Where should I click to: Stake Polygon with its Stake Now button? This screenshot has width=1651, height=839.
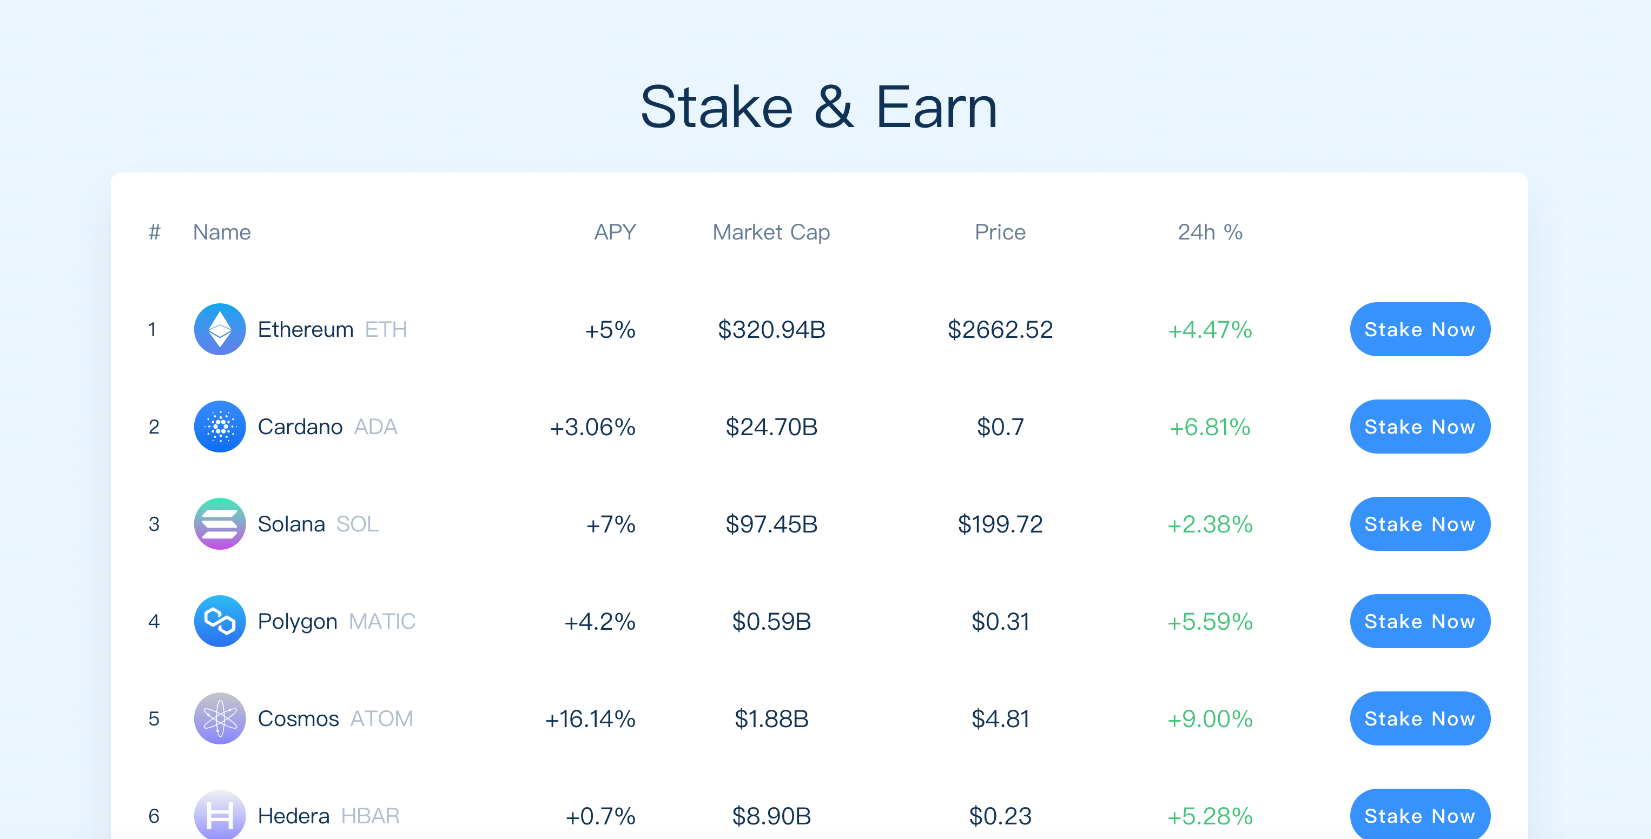(x=1419, y=621)
